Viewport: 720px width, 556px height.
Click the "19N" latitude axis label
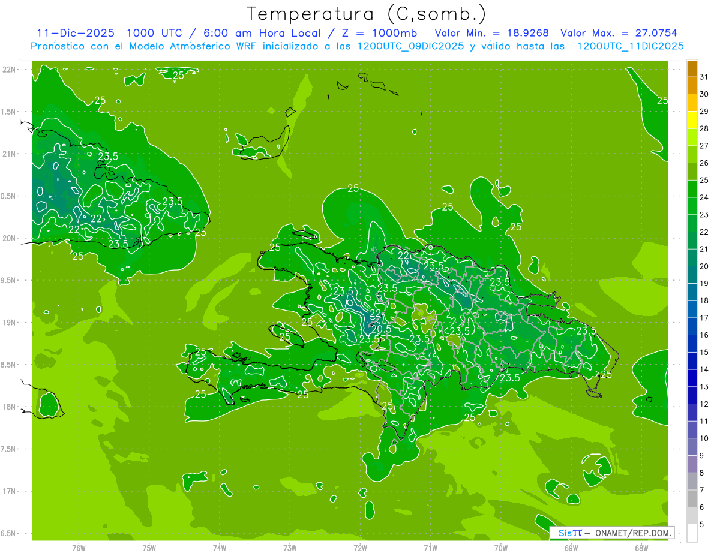click(10, 323)
